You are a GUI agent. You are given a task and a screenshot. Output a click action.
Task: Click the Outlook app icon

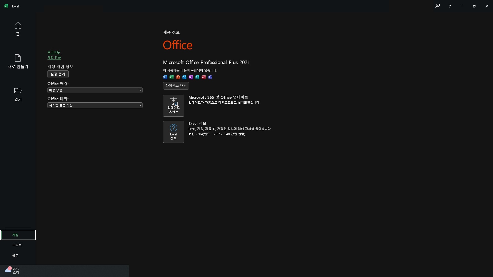184,77
